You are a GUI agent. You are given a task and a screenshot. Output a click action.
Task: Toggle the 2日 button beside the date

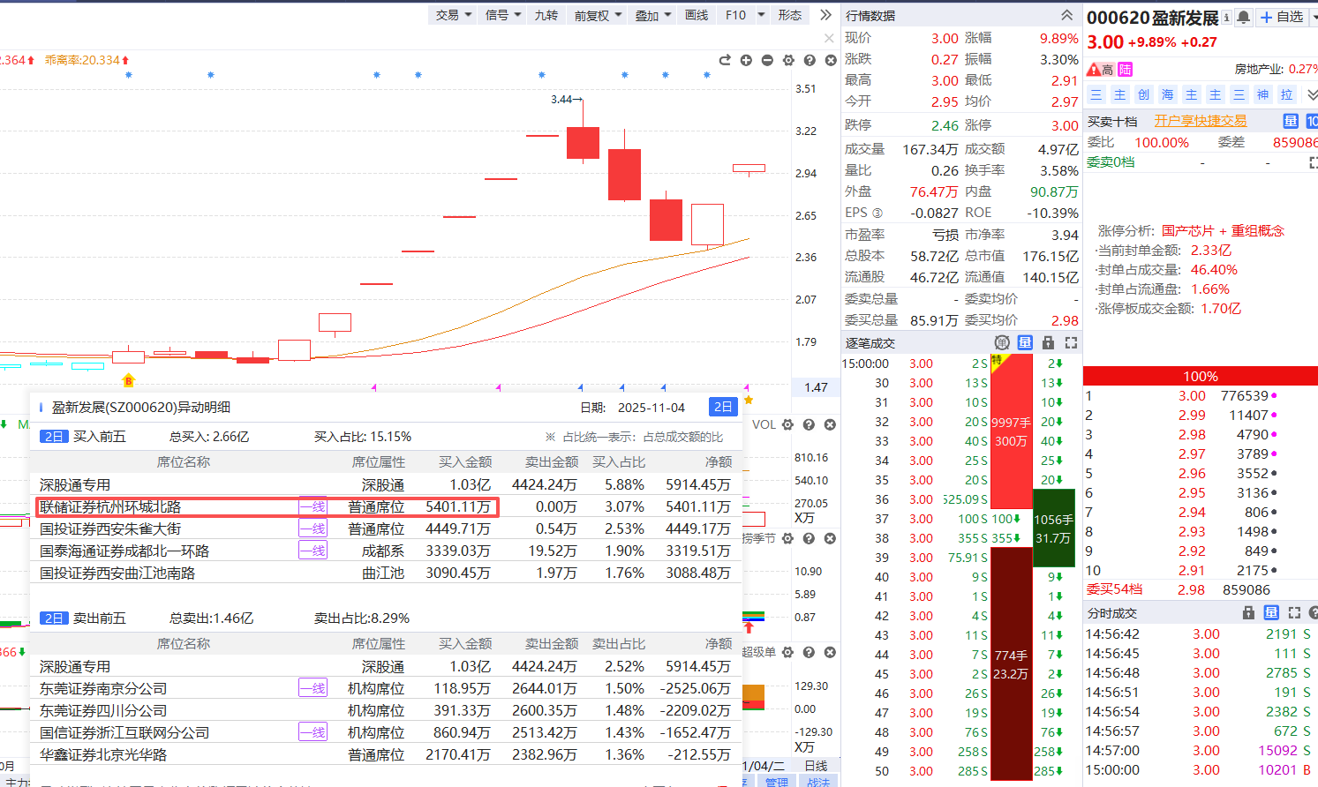point(723,407)
